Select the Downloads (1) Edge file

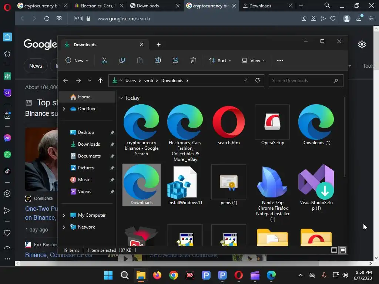pyautogui.click(x=316, y=125)
